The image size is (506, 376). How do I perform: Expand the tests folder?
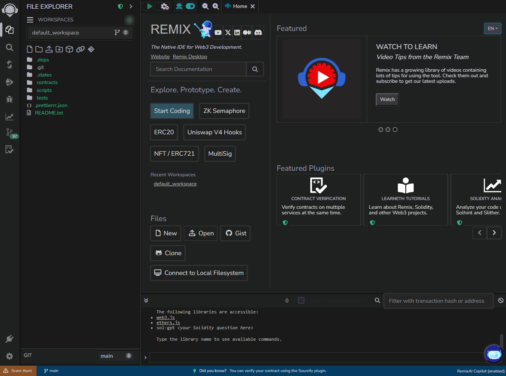[42, 98]
